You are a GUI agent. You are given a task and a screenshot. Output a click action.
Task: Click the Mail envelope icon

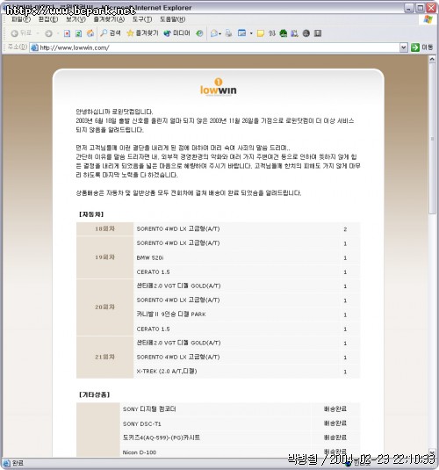[214, 33]
